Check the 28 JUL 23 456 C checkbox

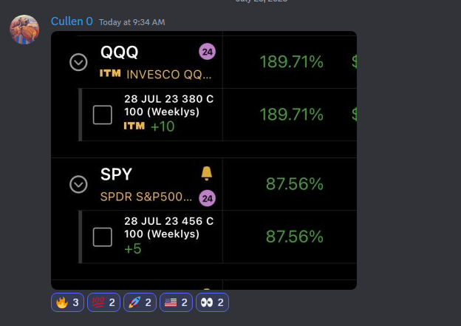click(102, 237)
